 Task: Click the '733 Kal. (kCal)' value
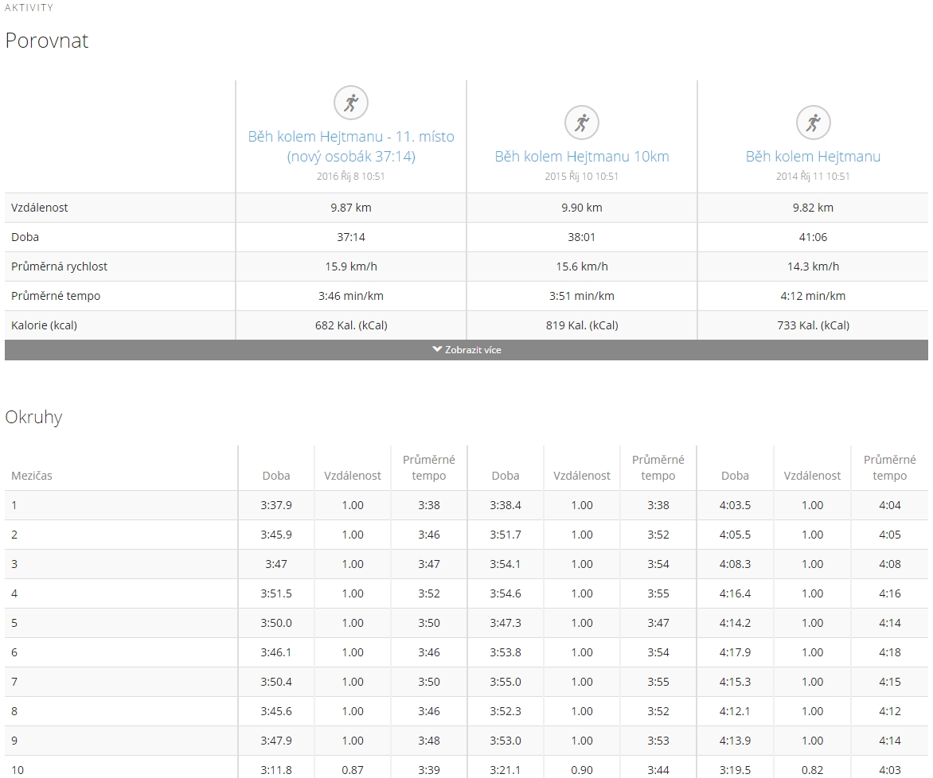[813, 325]
